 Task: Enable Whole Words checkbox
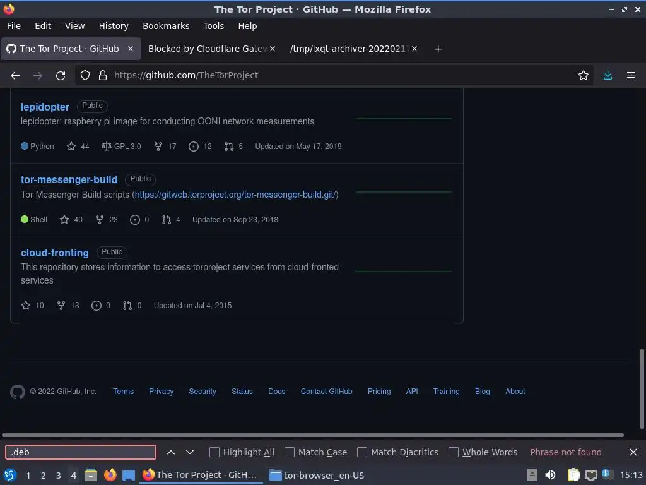453,452
